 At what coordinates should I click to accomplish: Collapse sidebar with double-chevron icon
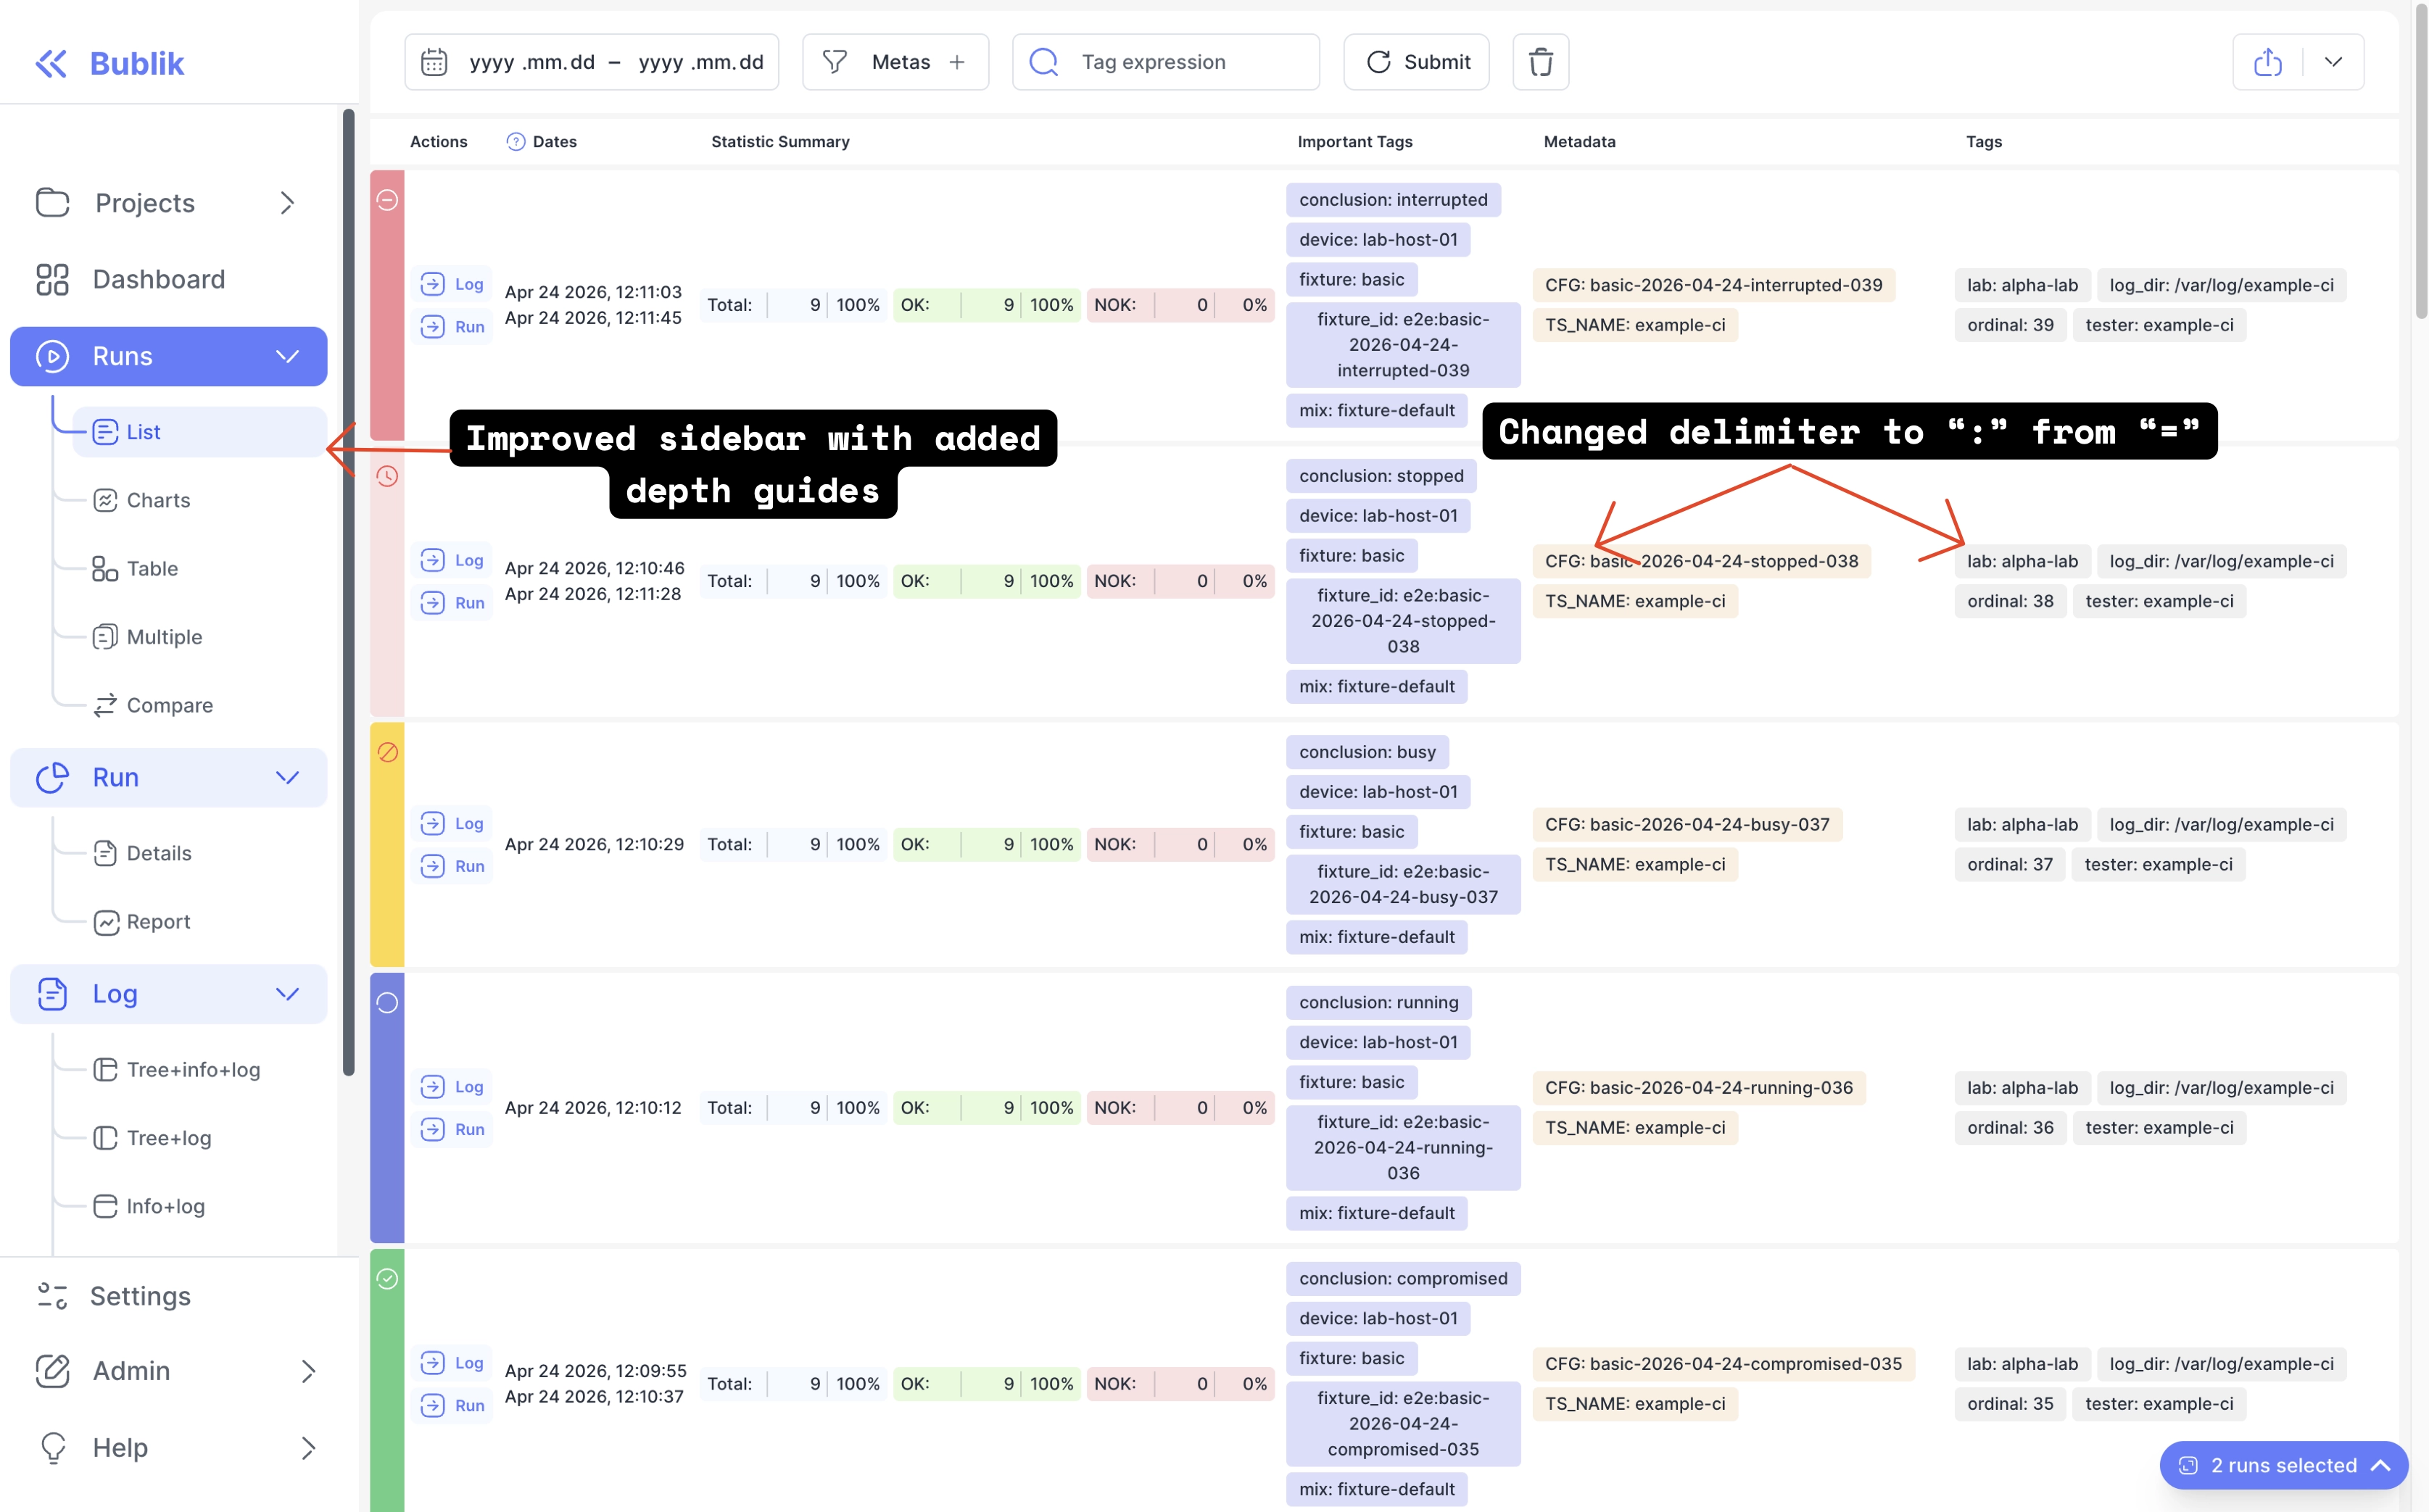tap(51, 63)
